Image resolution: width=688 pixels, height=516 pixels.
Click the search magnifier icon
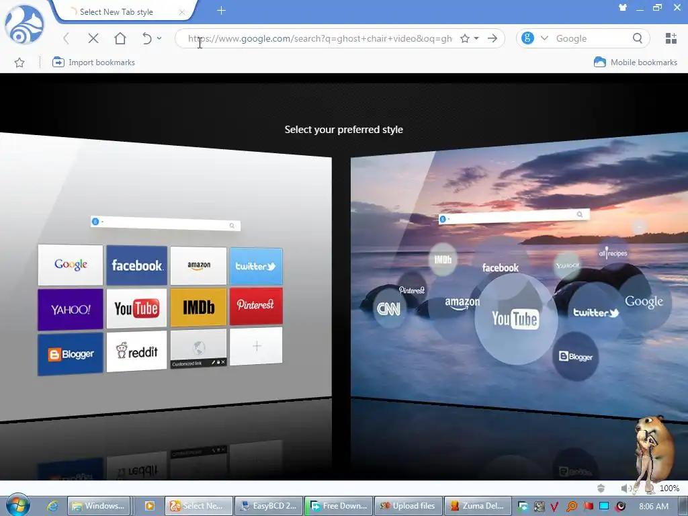(638, 38)
